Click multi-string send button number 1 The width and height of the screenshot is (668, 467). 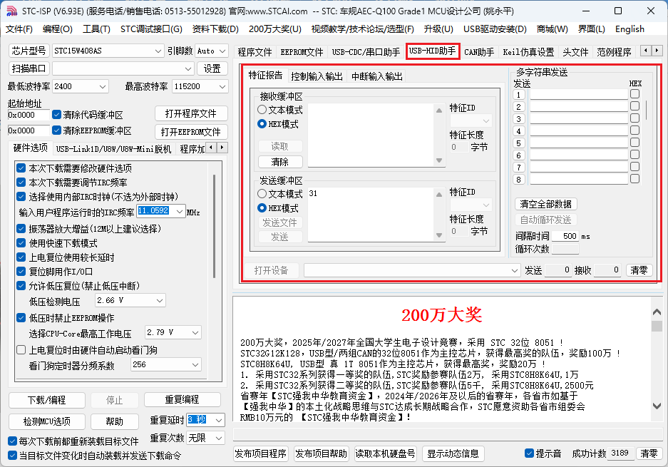click(518, 95)
